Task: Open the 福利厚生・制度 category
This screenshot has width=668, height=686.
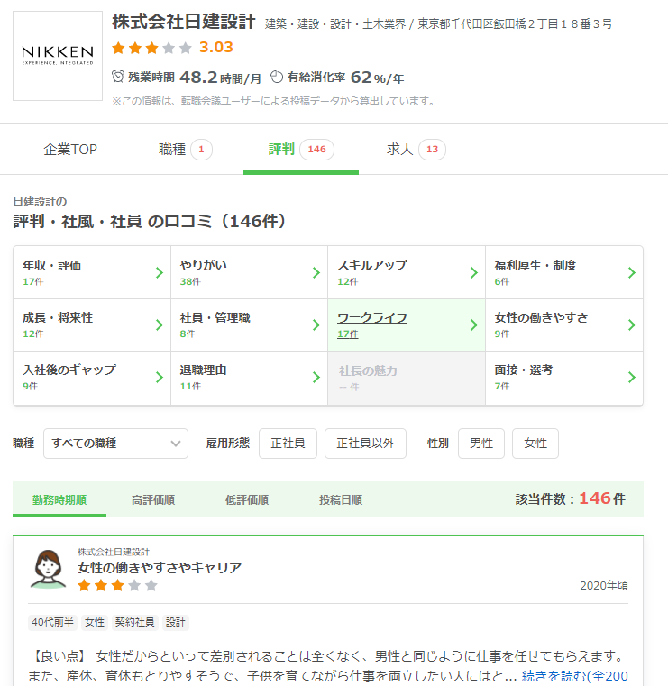Action: pyautogui.click(x=564, y=272)
